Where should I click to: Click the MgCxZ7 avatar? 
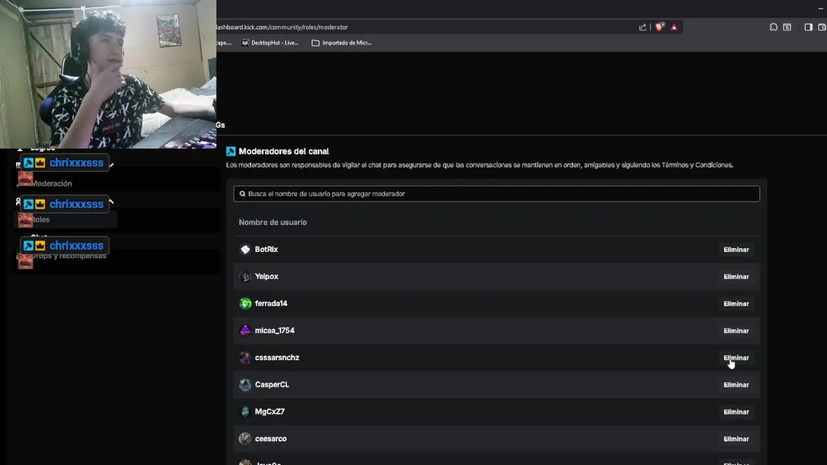click(x=245, y=412)
